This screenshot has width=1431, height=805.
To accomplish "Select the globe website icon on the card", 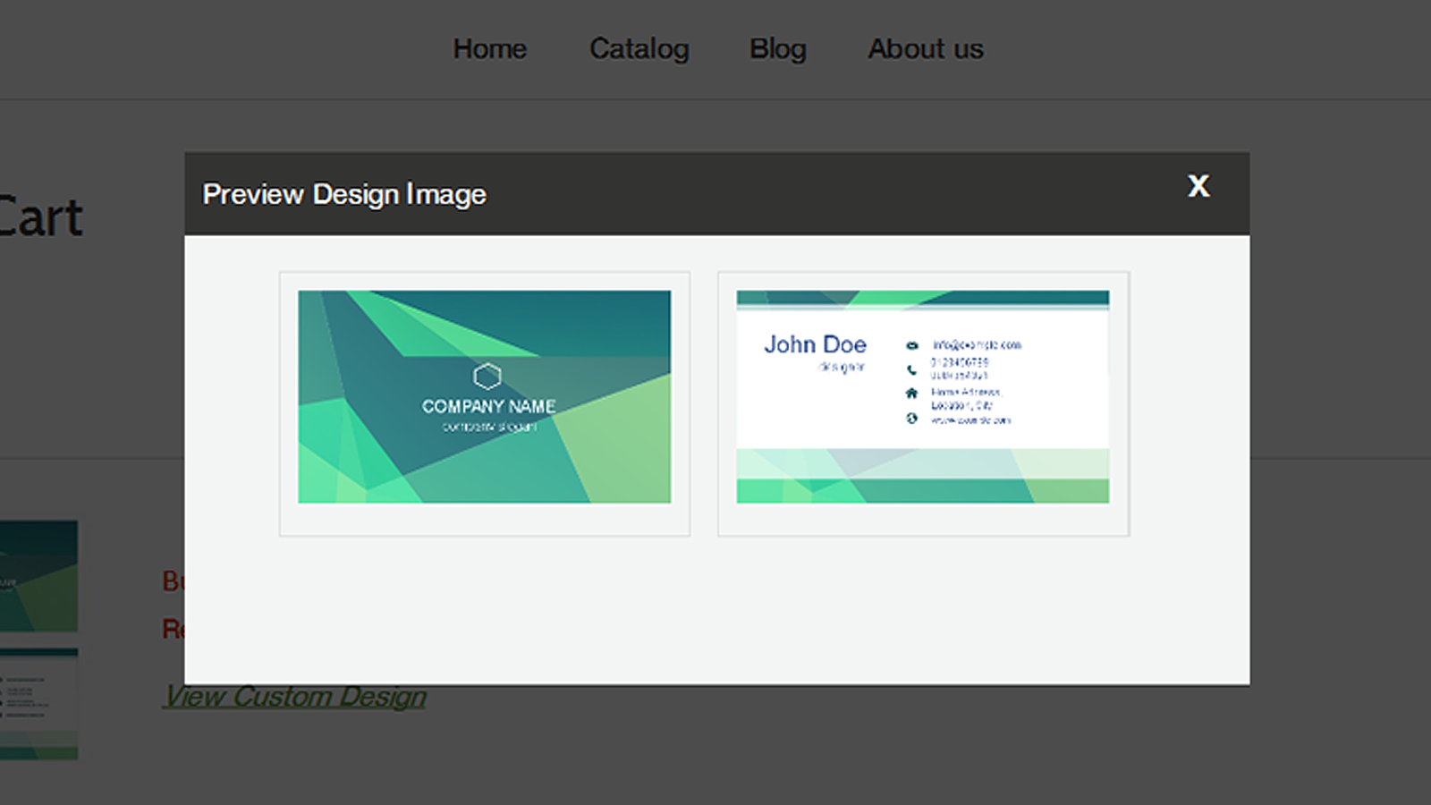I will [911, 415].
